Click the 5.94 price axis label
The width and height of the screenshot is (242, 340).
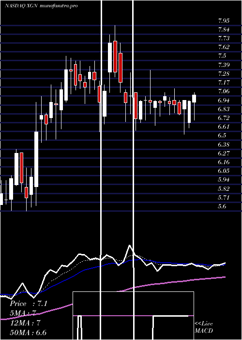click(224, 180)
